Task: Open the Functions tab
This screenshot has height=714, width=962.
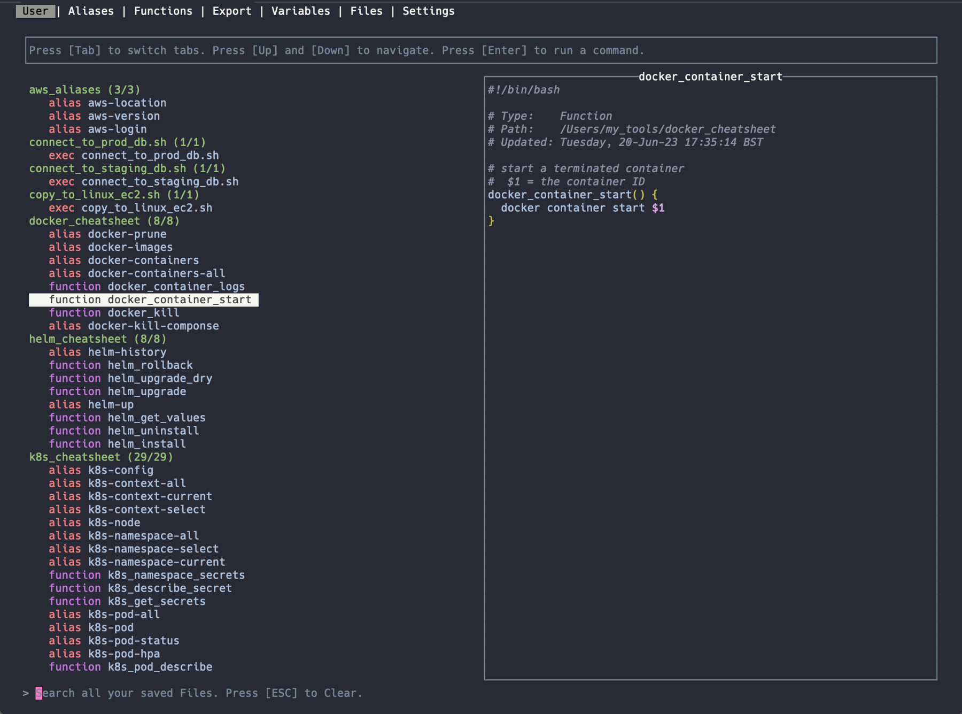Action: point(163,11)
